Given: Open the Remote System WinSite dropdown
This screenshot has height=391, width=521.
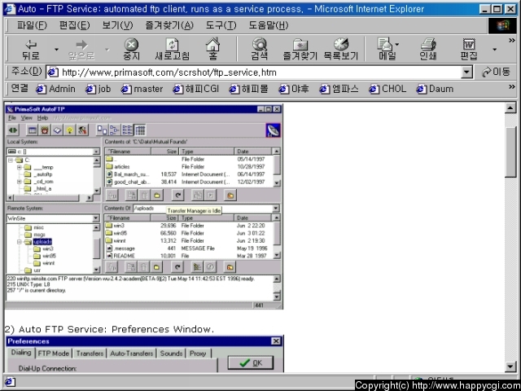Looking at the screenshot, I should [96, 218].
